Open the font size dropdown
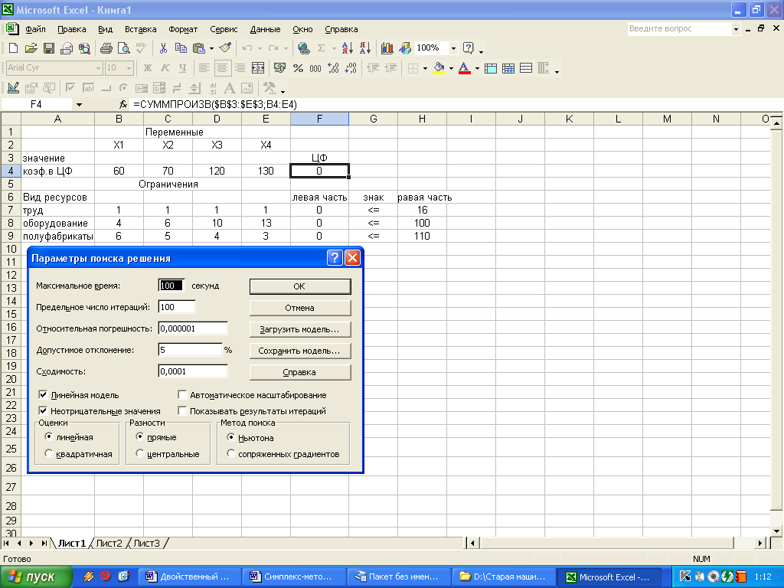Screen dimensions: 784x588 coord(129,68)
